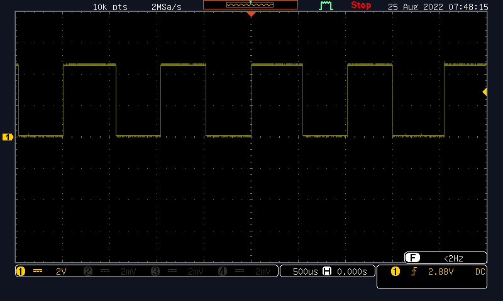Click the horizontal position H icon

pyautogui.click(x=327, y=272)
